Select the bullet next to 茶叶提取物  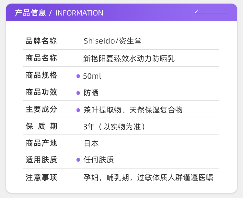(78, 110)
